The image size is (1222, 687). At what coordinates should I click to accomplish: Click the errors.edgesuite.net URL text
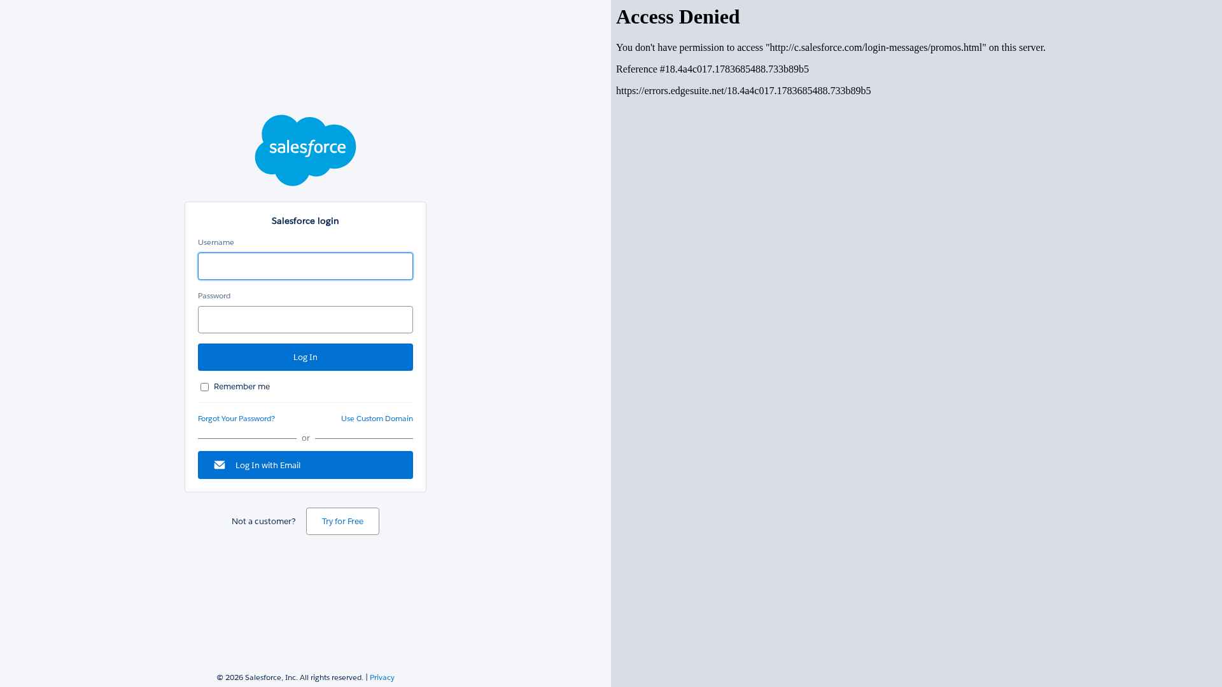tap(743, 90)
